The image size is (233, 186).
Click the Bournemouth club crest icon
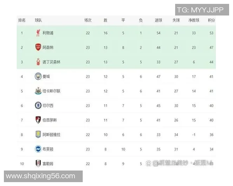click(38, 120)
